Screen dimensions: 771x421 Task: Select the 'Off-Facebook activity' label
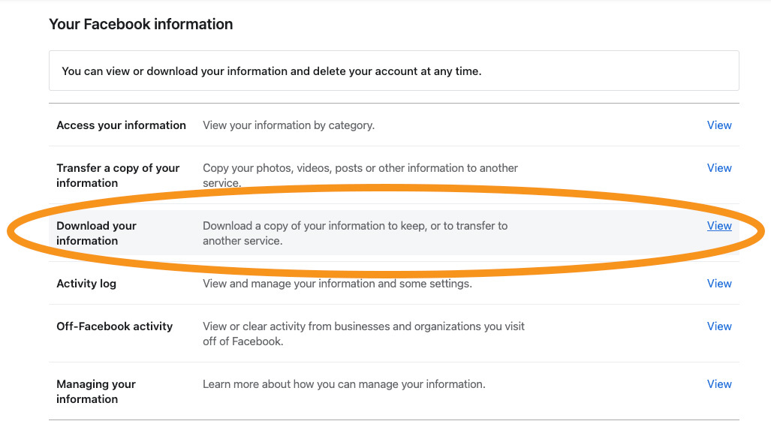(114, 326)
